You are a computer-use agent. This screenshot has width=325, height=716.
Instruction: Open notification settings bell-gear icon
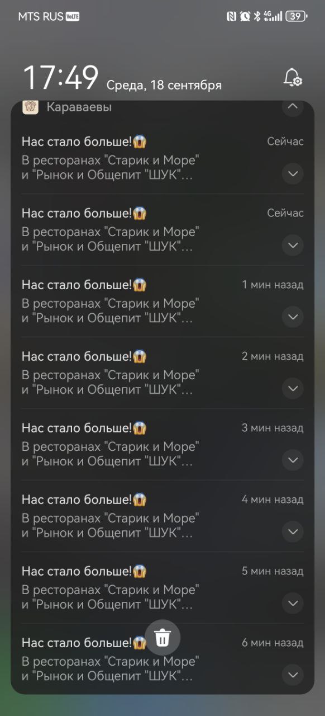293,78
